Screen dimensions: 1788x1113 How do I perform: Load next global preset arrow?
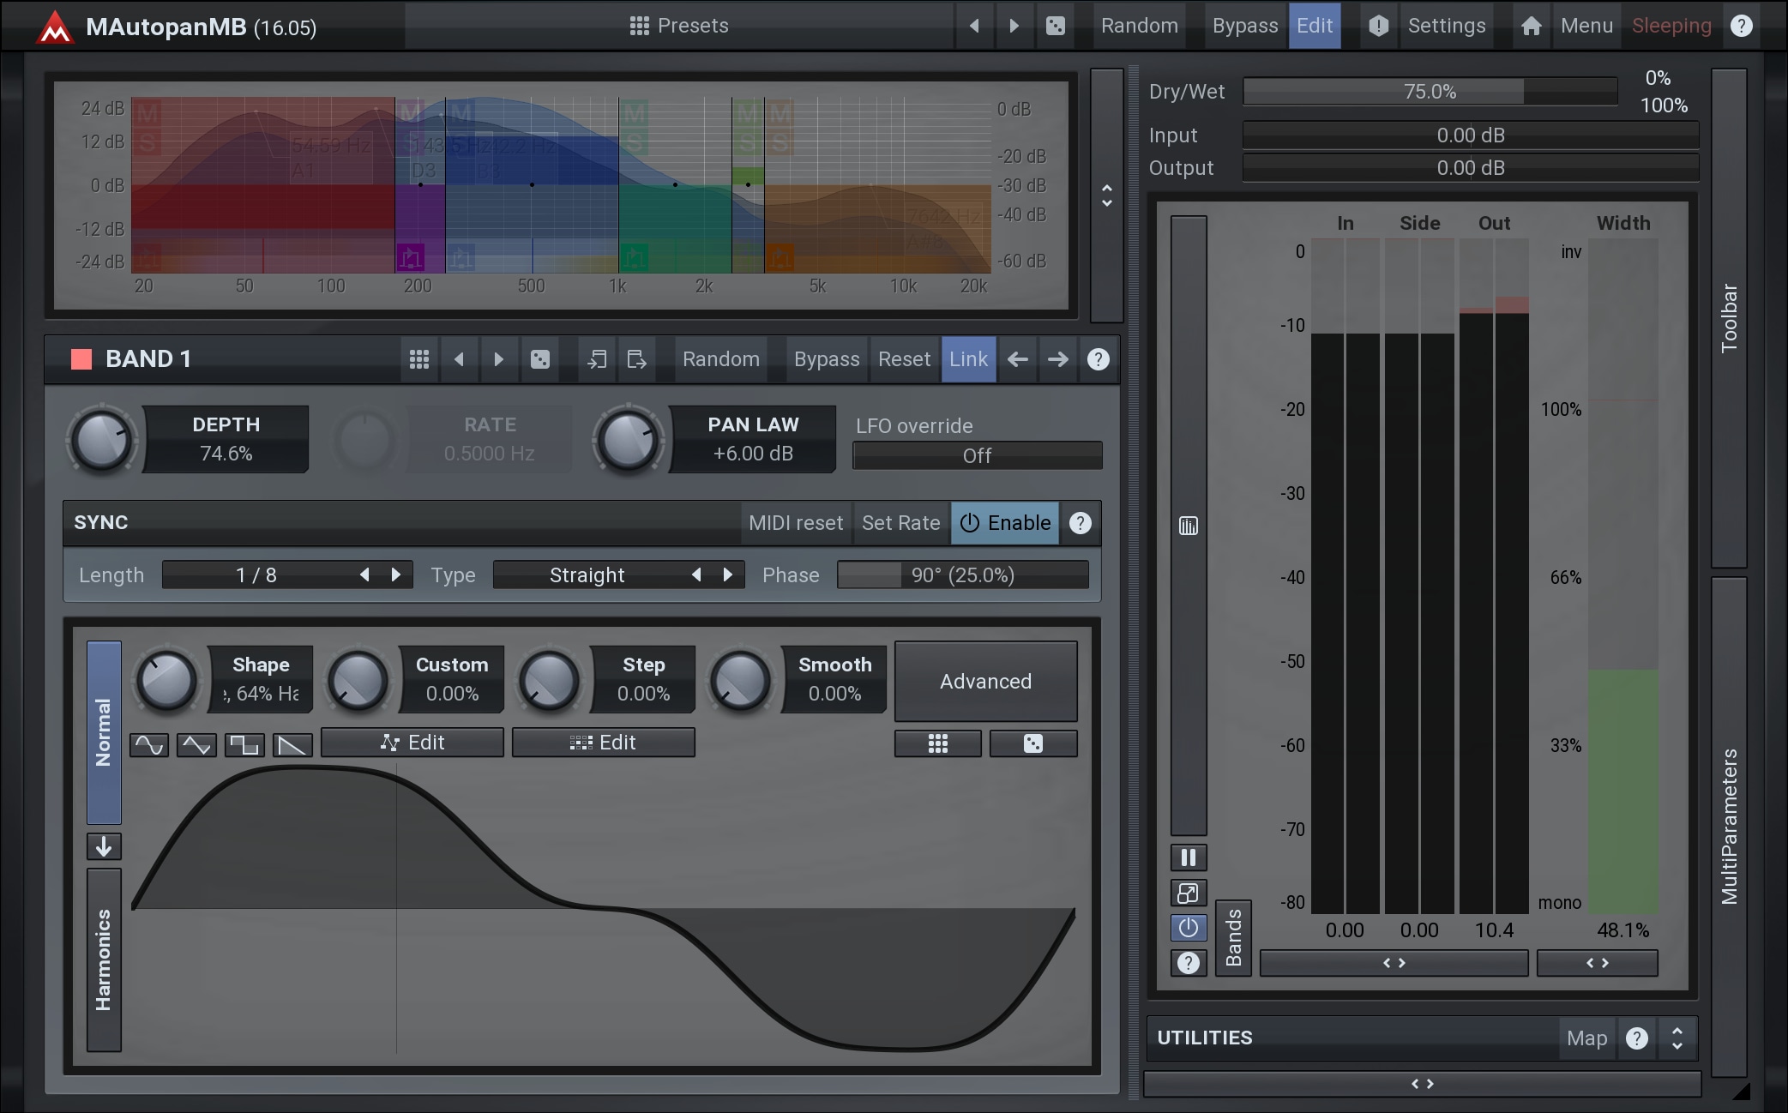tap(1014, 26)
